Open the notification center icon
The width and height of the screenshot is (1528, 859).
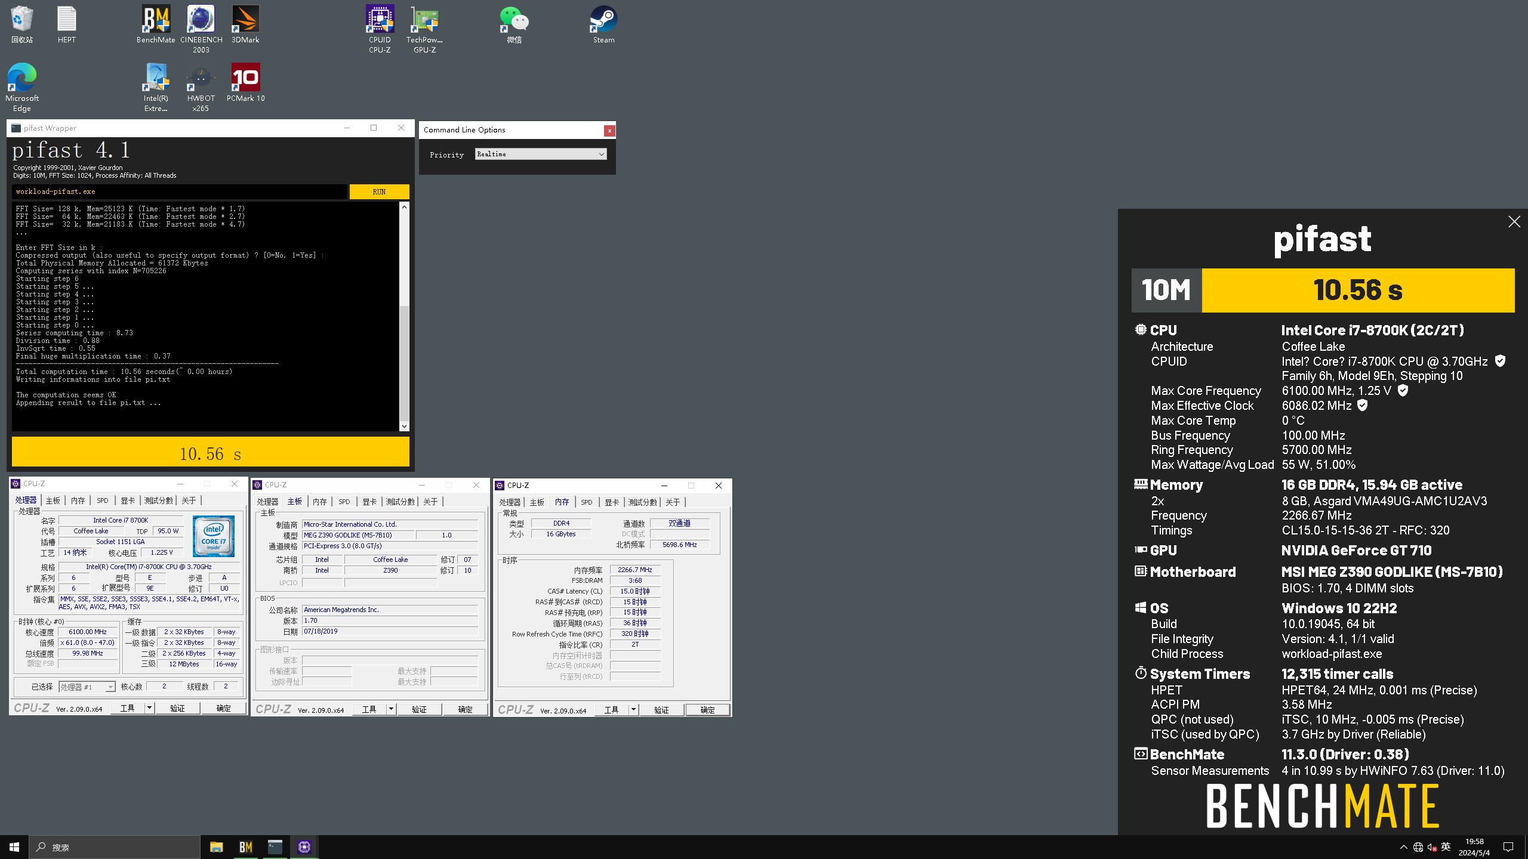(1508, 847)
